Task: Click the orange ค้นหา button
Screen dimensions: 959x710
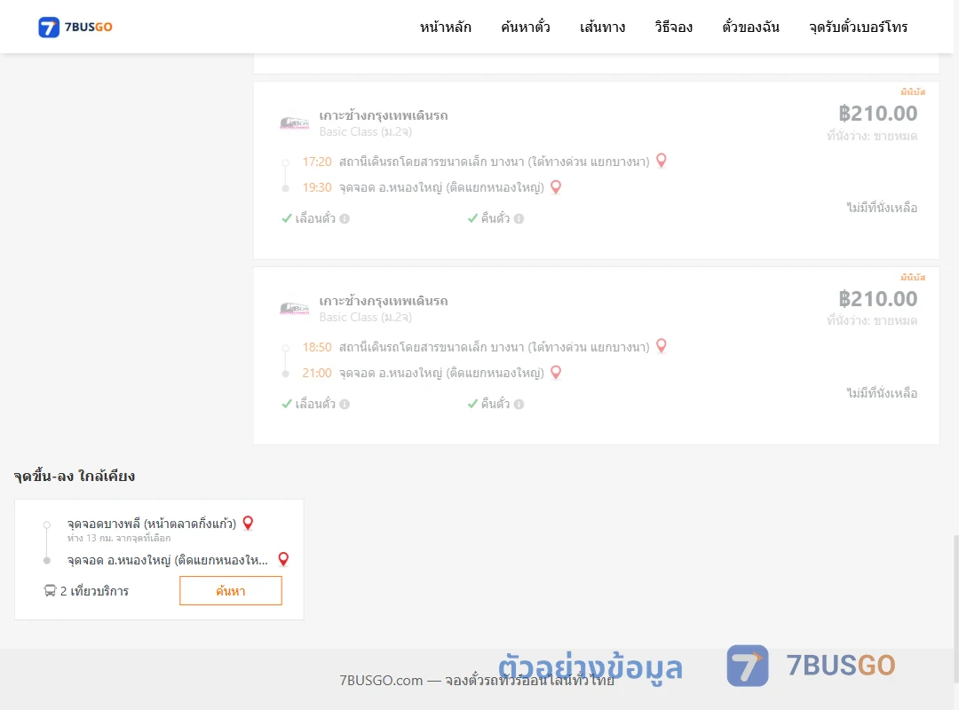Action: (231, 591)
